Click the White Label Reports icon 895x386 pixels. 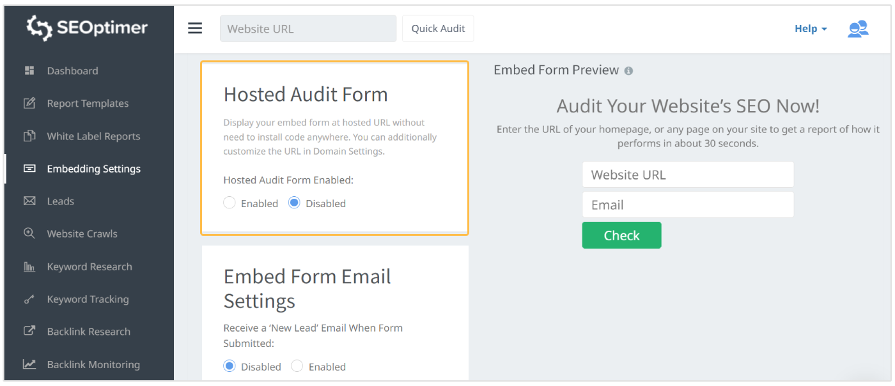coord(29,135)
